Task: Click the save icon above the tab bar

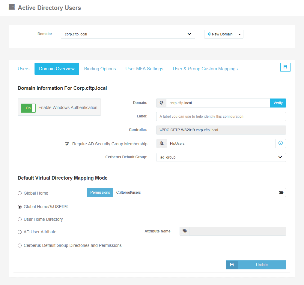Action: coord(285,67)
